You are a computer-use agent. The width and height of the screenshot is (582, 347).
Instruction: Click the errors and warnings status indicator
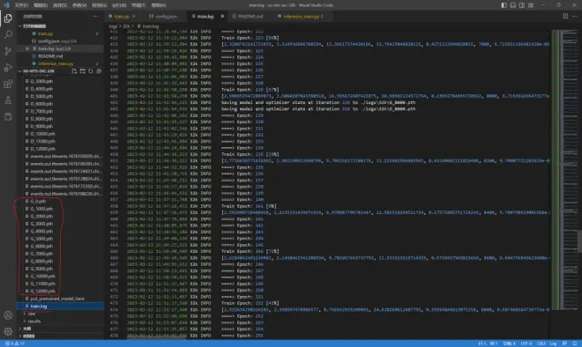[15, 343]
